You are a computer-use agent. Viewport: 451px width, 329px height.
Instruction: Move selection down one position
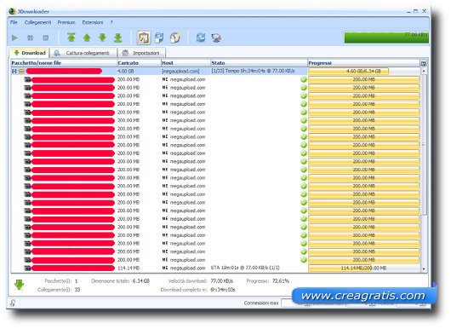(102, 38)
